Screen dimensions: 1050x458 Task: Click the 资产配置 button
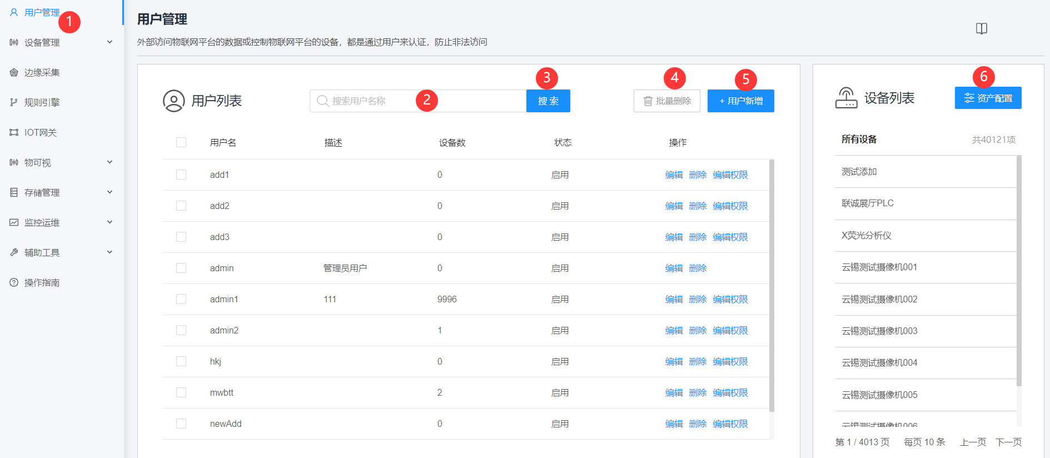[x=988, y=98]
